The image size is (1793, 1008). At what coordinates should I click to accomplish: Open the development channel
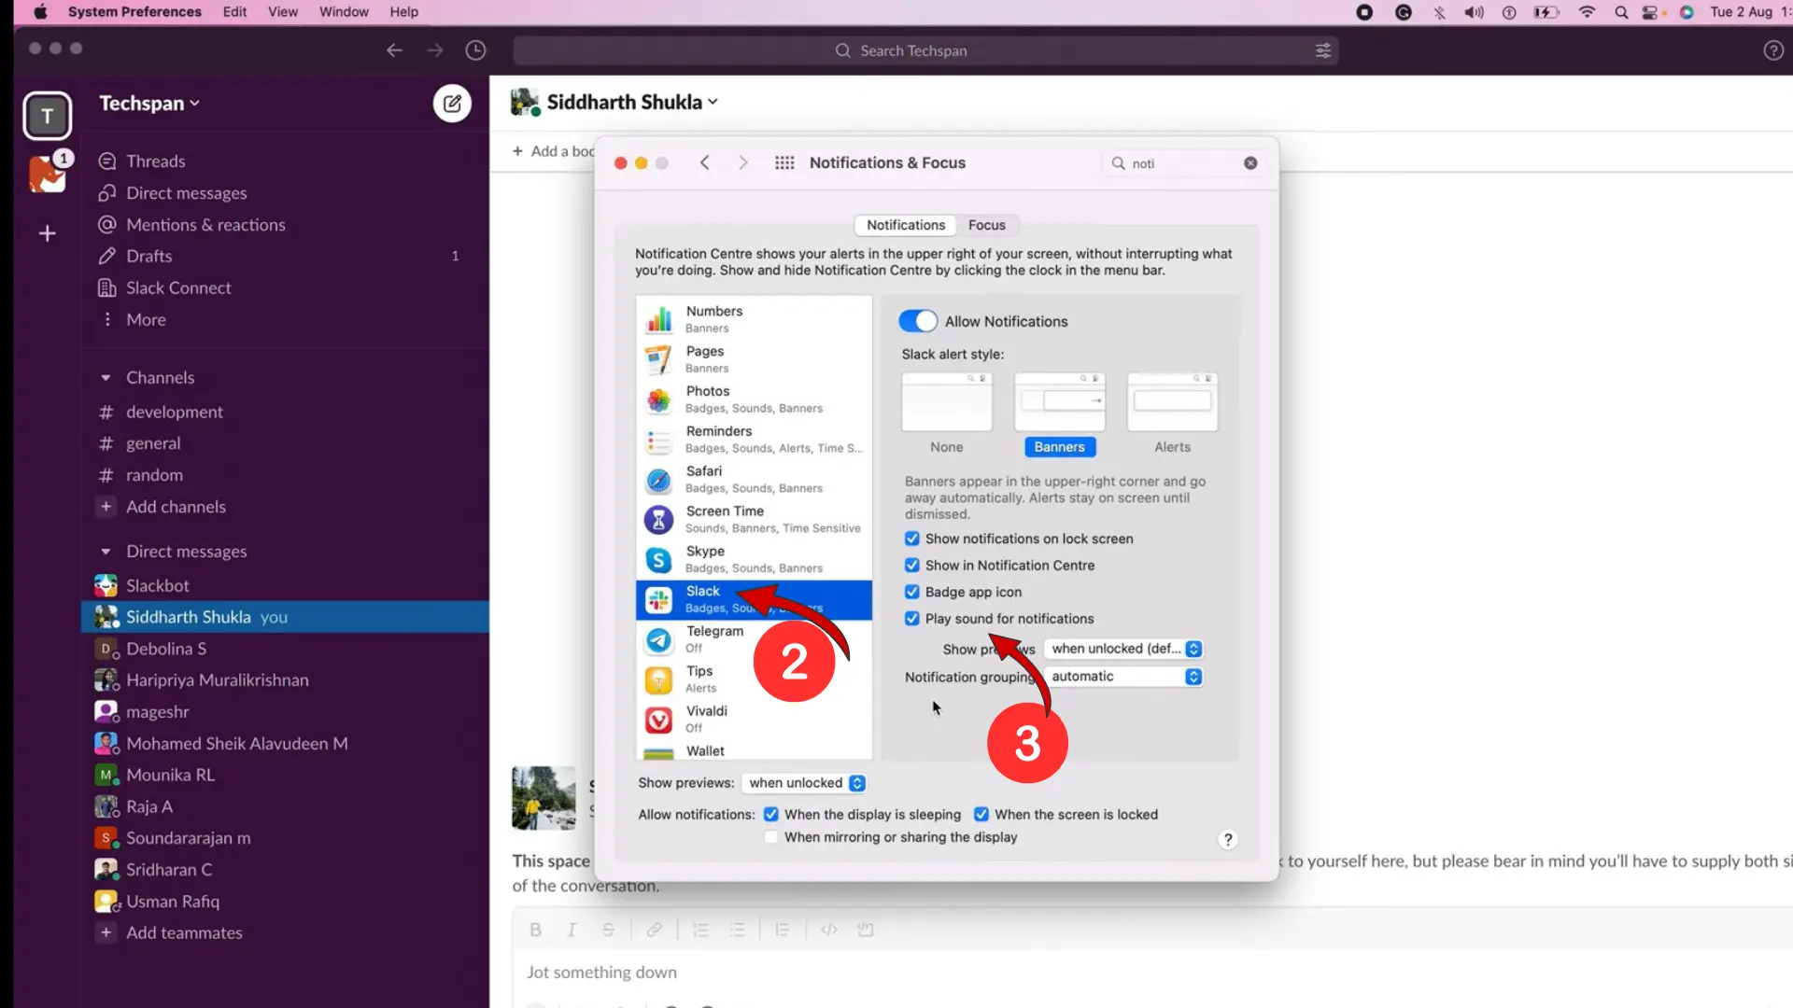point(175,412)
